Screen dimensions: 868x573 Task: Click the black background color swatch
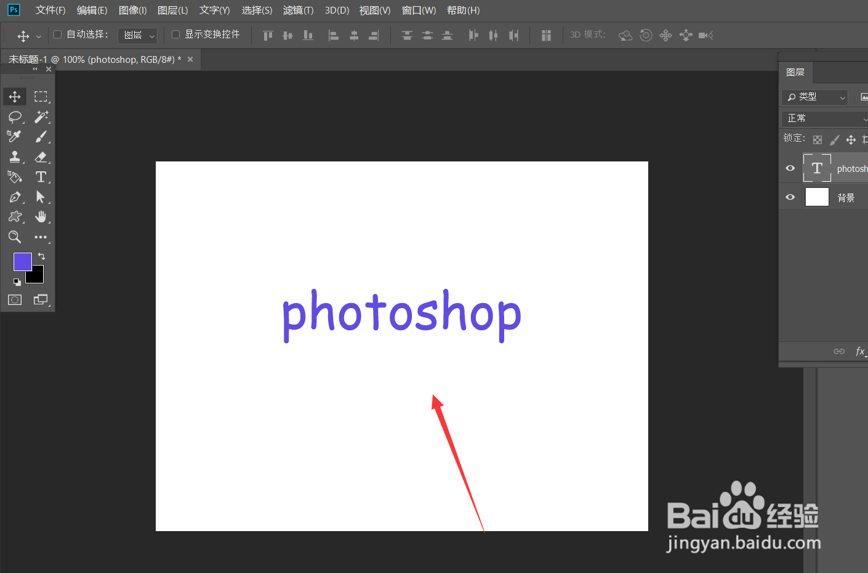pyautogui.click(x=38, y=277)
